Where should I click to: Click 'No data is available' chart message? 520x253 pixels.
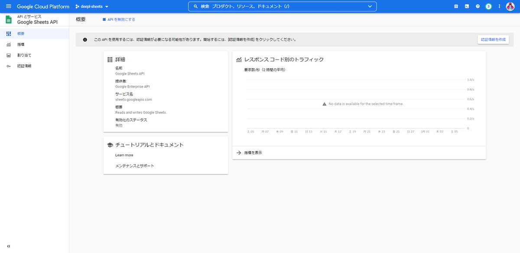[x=366, y=104]
